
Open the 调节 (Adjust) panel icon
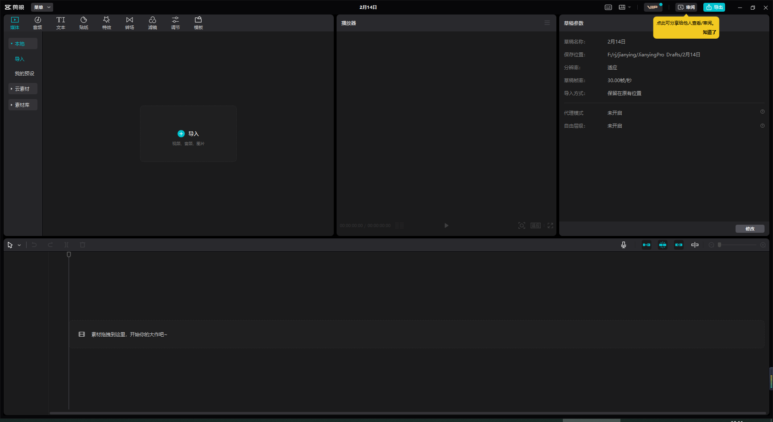[176, 23]
